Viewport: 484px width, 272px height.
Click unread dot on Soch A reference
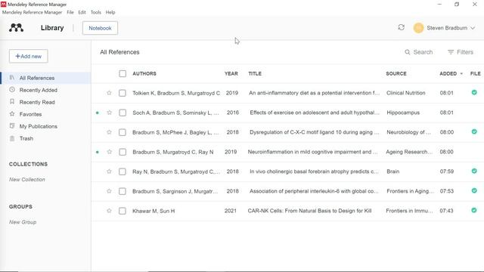(x=98, y=113)
